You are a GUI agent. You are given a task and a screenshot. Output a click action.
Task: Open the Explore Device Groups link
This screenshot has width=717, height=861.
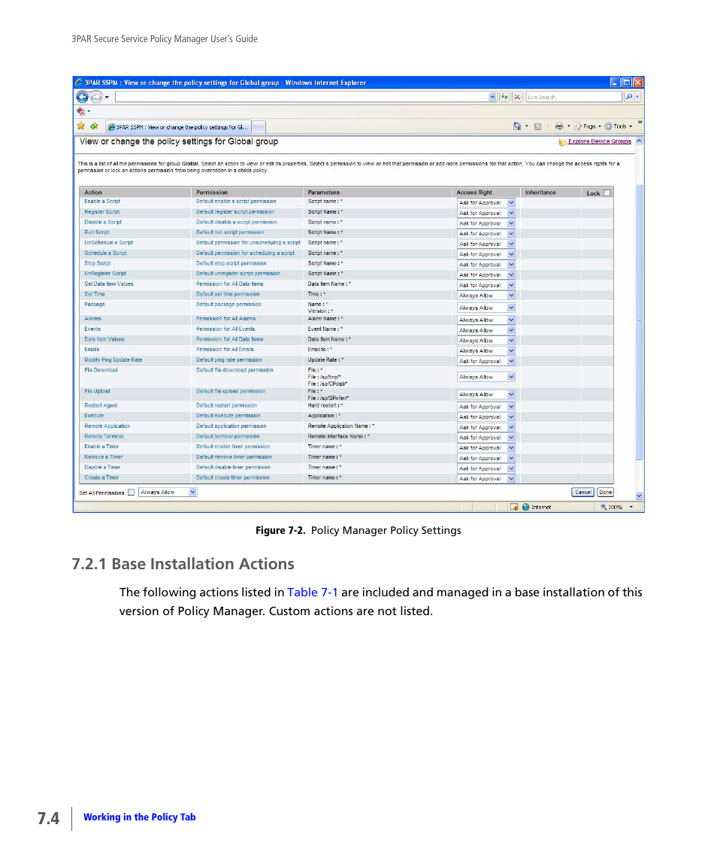(600, 141)
